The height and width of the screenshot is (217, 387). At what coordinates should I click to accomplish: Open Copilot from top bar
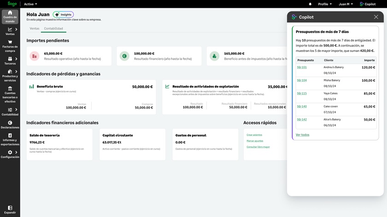pos(368,4)
